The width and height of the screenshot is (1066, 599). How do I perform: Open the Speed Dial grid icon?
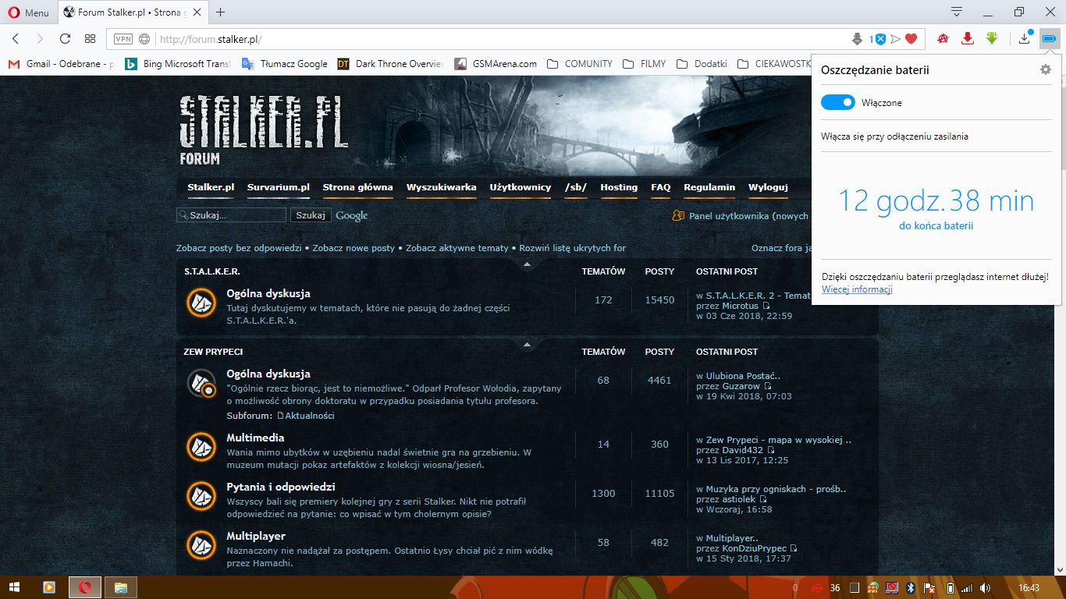pyautogui.click(x=90, y=38)
